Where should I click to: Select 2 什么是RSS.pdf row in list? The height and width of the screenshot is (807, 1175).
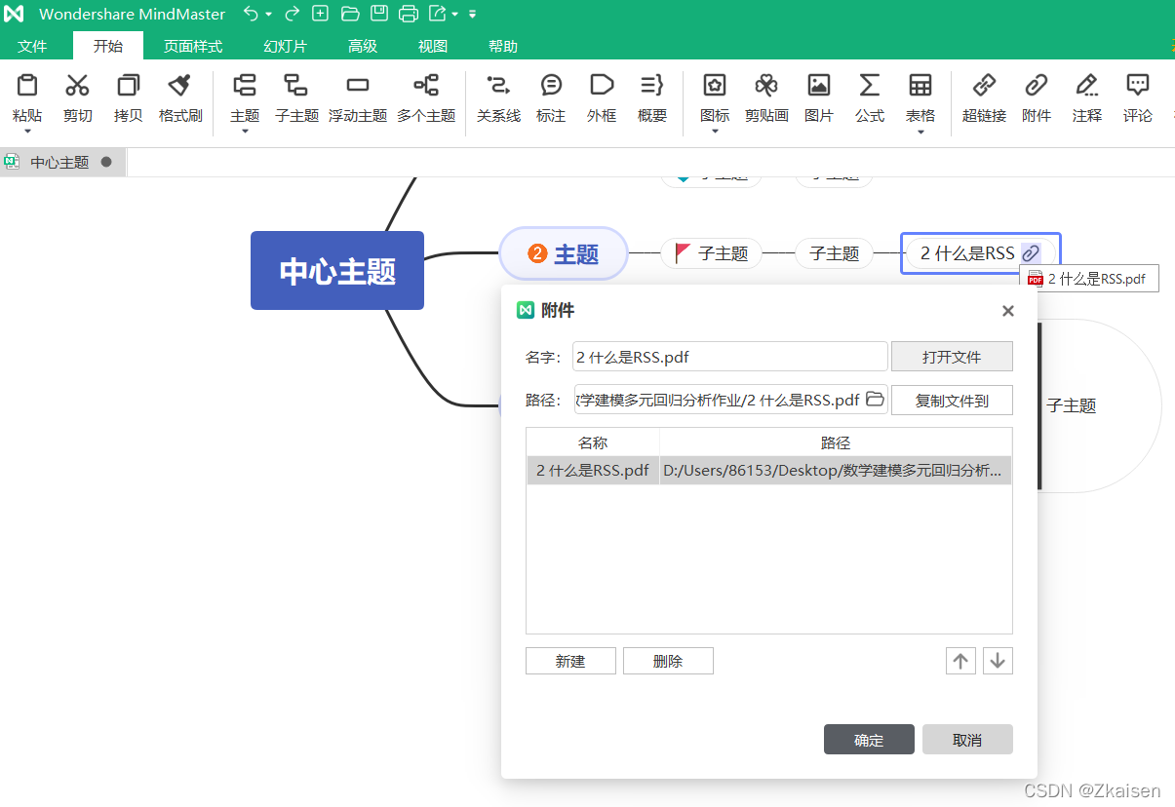(768, 471)
